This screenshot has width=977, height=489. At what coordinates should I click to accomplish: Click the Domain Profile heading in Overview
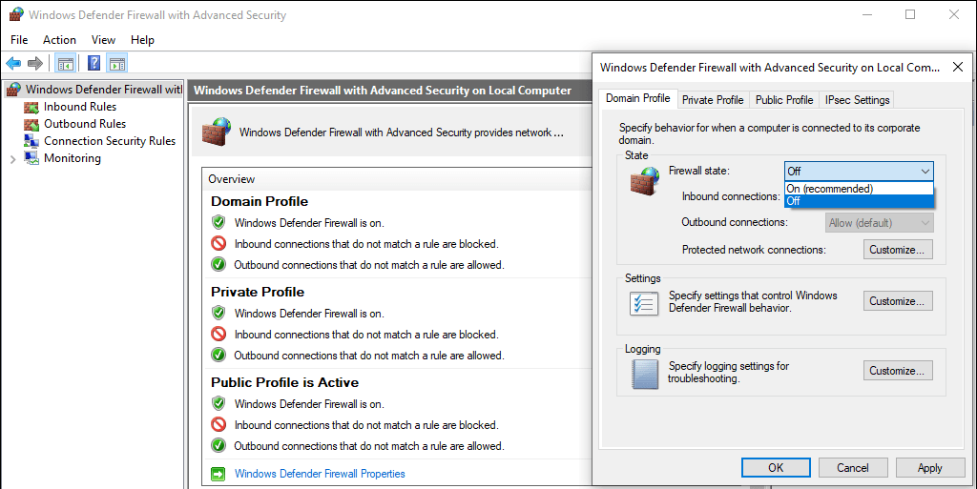point(260,201)
